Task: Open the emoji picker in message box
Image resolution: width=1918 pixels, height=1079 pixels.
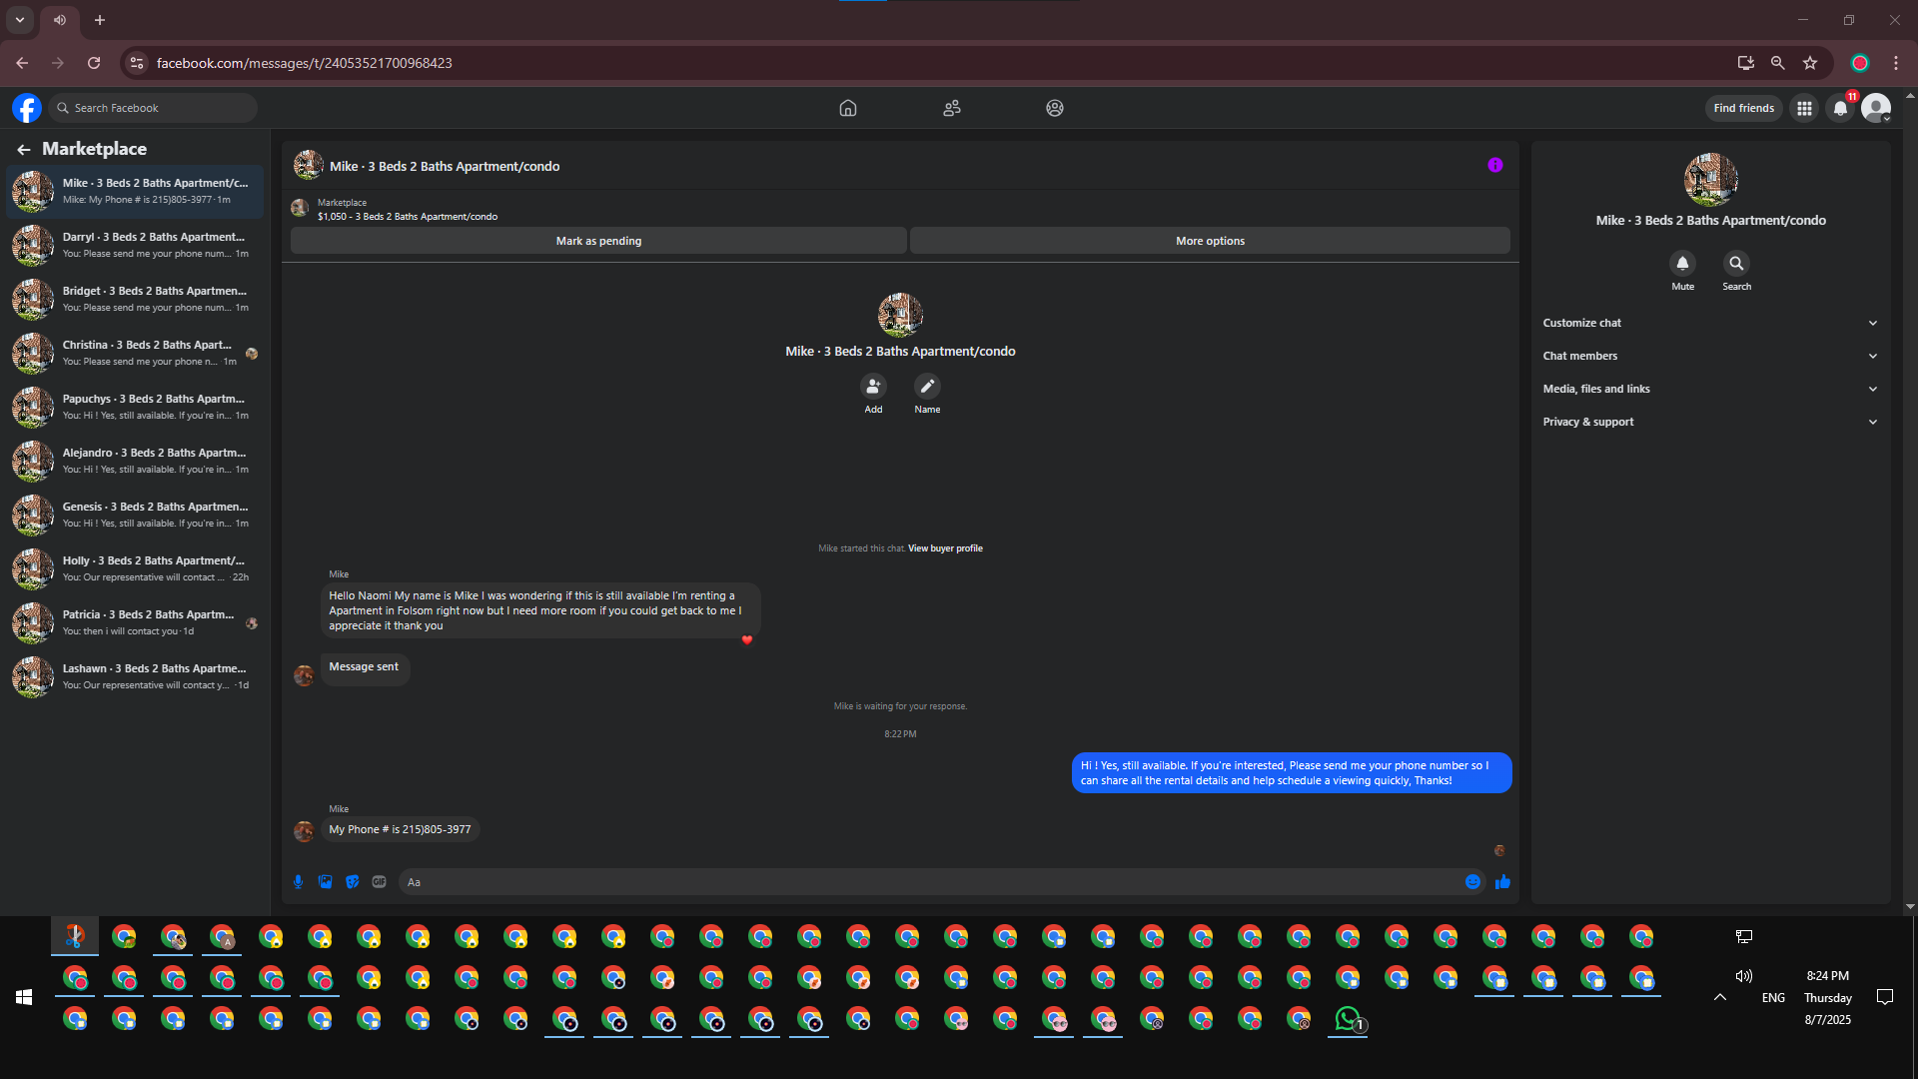Action: point(1472,882)
